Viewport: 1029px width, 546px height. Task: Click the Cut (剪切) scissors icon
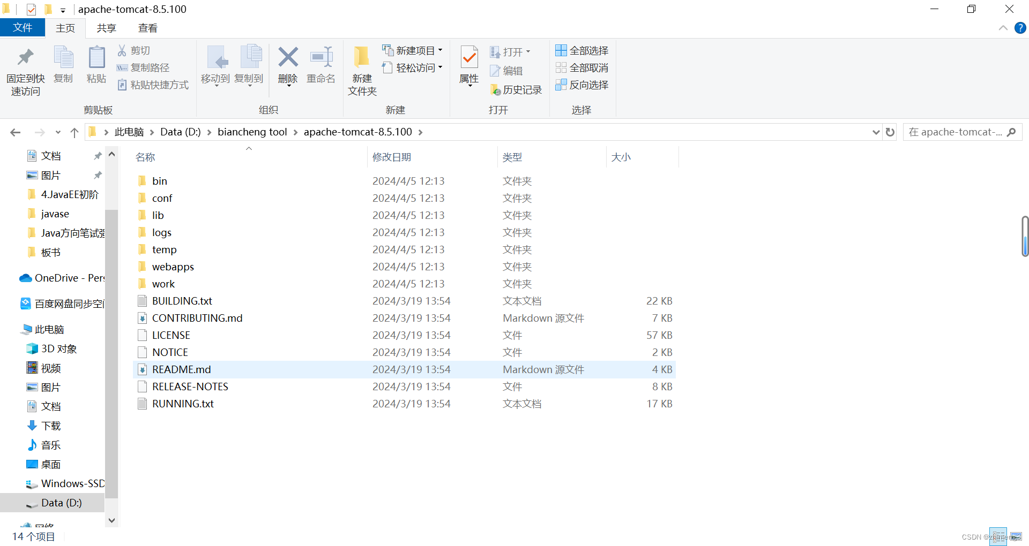[x=122, y=50]
